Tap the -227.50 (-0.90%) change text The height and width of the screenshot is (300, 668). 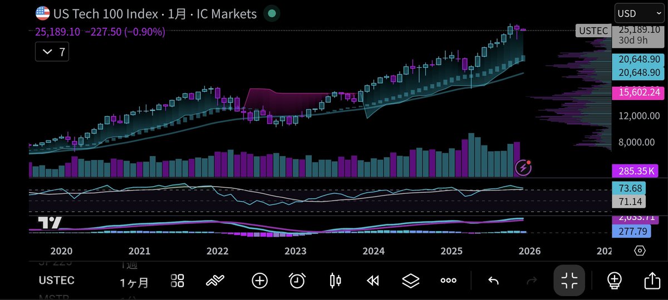(x=125, y=32)
